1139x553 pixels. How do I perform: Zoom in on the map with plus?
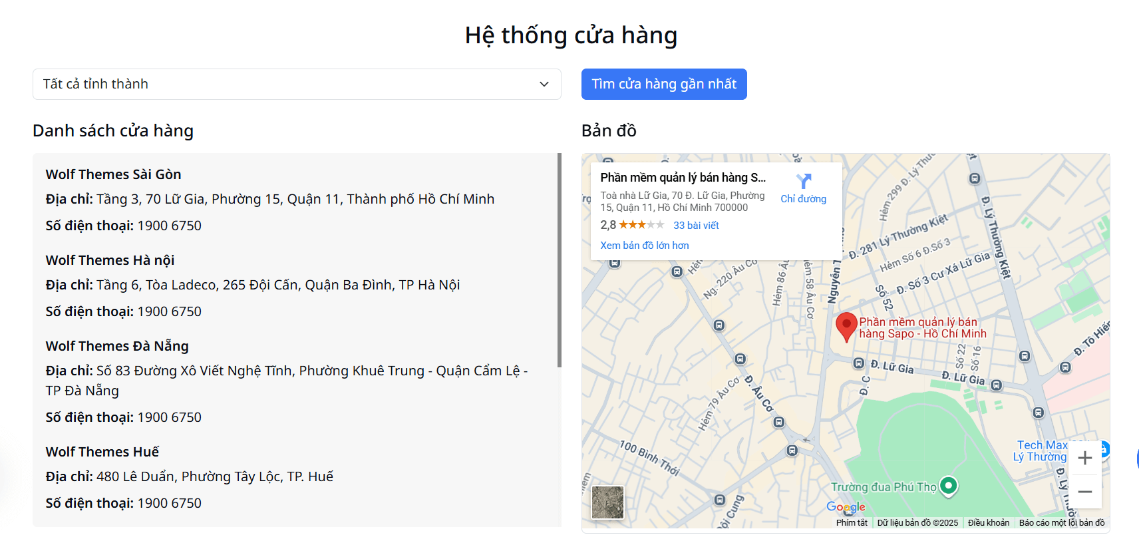click(x=1085, y=458)
